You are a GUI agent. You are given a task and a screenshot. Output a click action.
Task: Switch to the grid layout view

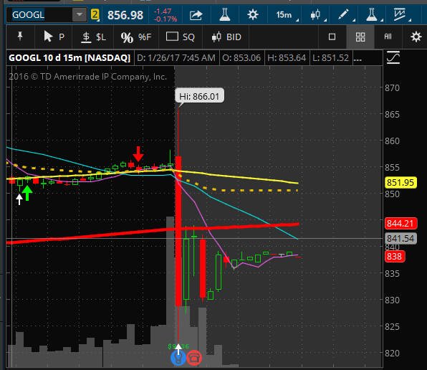360,37
